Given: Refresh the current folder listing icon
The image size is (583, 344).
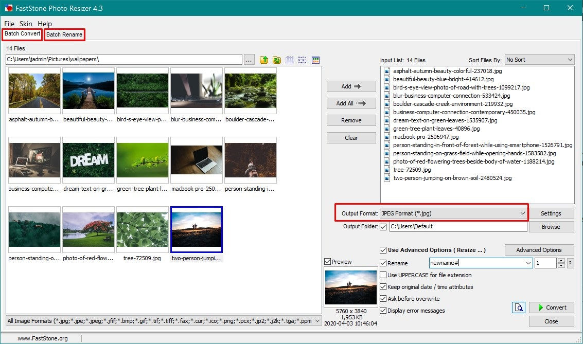Looking at the screenshot, I should (x=277, y=60).
